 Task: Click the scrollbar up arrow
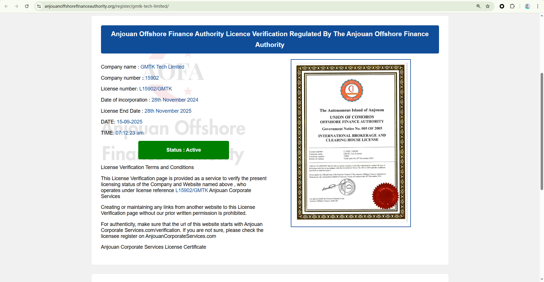click(542, 15)
